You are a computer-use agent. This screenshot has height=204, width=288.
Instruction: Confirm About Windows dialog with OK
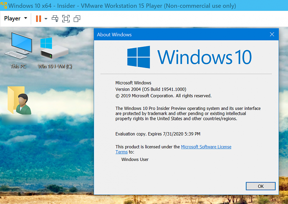click(260, 186)
